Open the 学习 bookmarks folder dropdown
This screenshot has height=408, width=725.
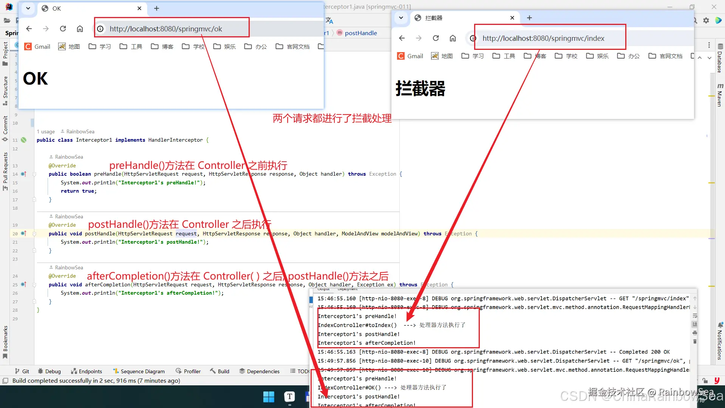click(99, 46)
